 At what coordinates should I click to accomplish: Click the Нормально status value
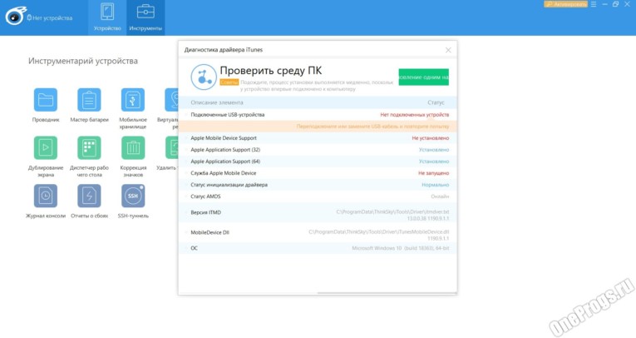[x=435, y=185]
